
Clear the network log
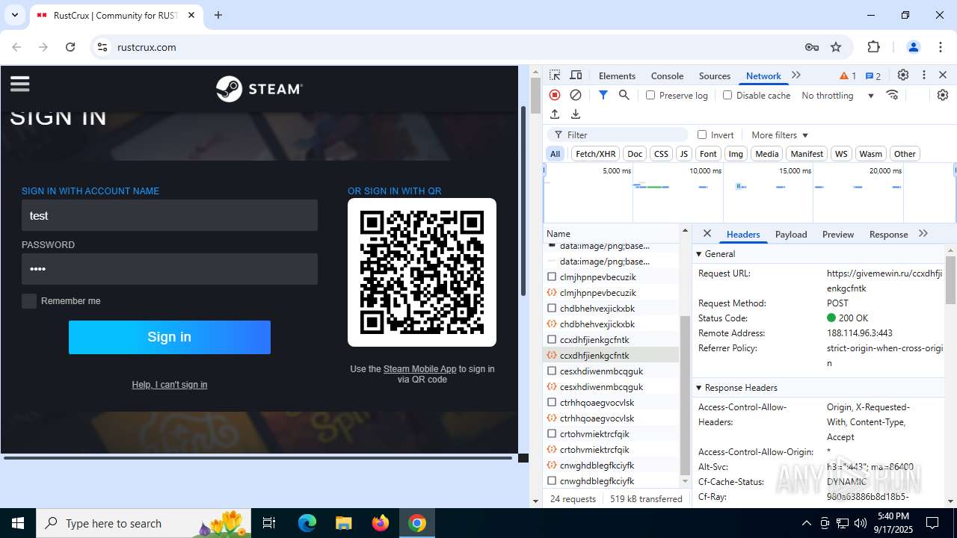pos(576,95)
